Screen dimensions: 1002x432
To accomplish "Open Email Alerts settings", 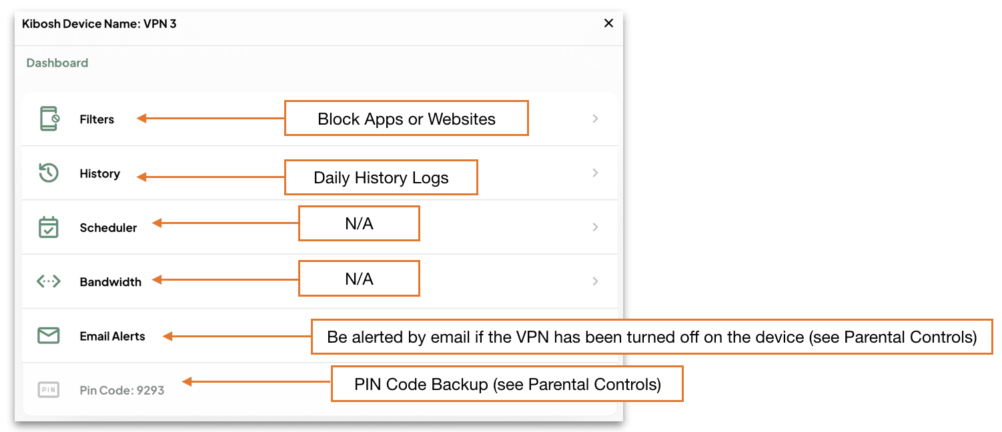I will pyautogui.click(x=112, y=336).
